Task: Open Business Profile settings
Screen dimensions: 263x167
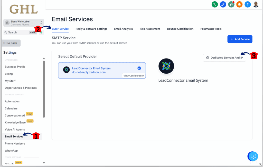Action: pos(15,67)
